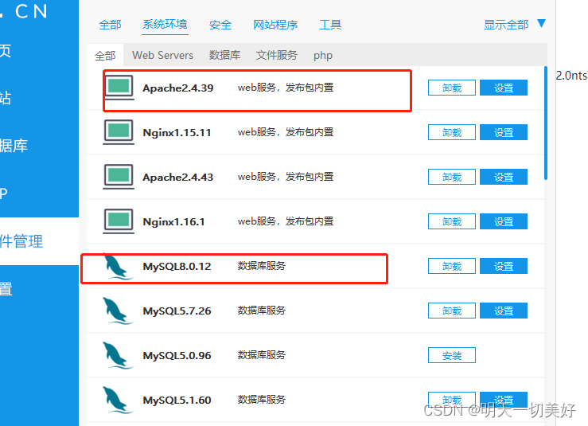The width and height of the screenshot is (588, 426).
Task: Click the vertical scrollbar of software list
Action: pos(546,123)
